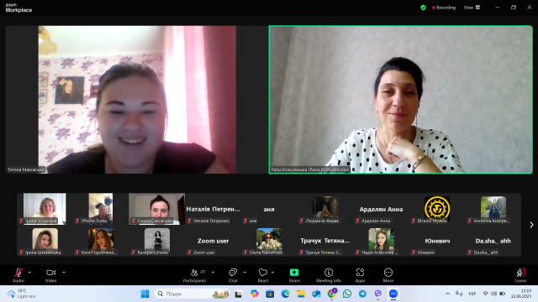Open Google Chrome from the taskbar
538x302 pixels.
click(x=331, y=294)
